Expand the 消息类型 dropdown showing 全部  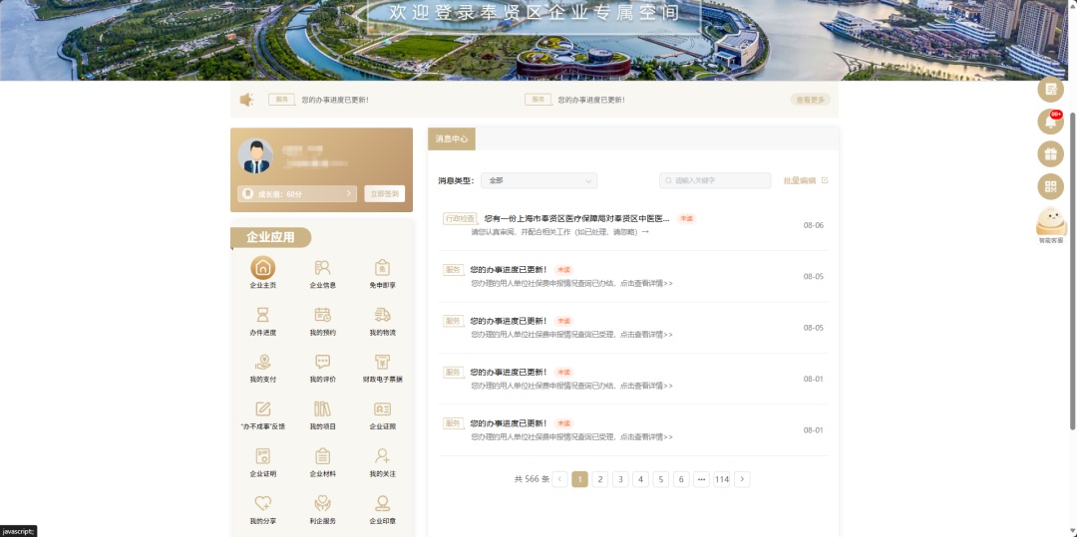[x=539, y=180]
